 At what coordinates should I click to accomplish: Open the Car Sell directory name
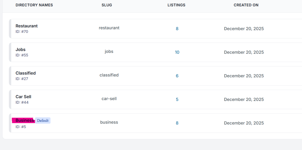click(x=23, y=96)
